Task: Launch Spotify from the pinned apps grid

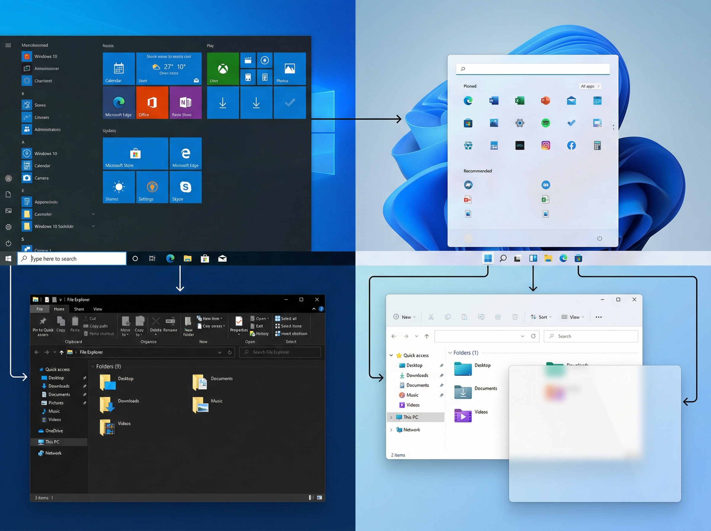Action: click(x=545, y=123)
